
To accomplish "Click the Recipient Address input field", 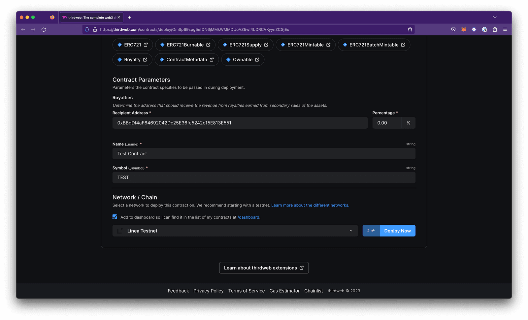I will click(x=240, y=123).
